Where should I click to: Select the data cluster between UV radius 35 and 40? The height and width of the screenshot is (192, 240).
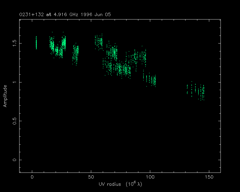pos(76,53)
